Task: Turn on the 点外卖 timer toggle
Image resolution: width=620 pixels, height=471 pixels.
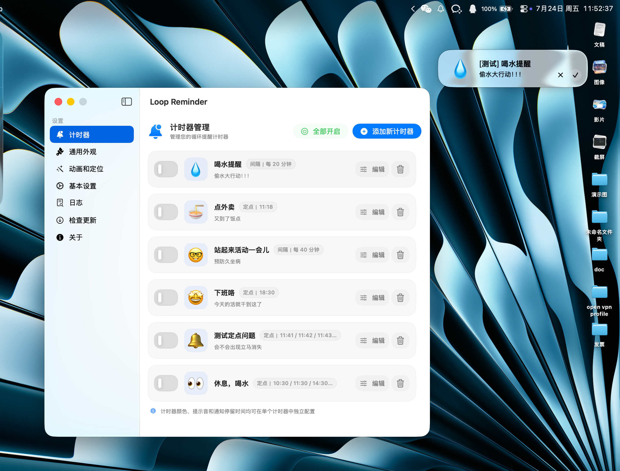Action: (166, 212)
